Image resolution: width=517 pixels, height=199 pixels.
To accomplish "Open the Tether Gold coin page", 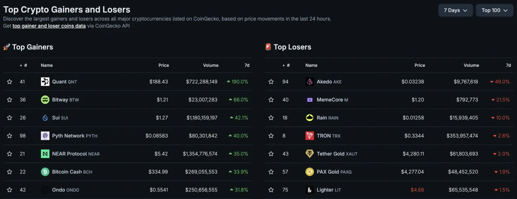I will [337, 154].
